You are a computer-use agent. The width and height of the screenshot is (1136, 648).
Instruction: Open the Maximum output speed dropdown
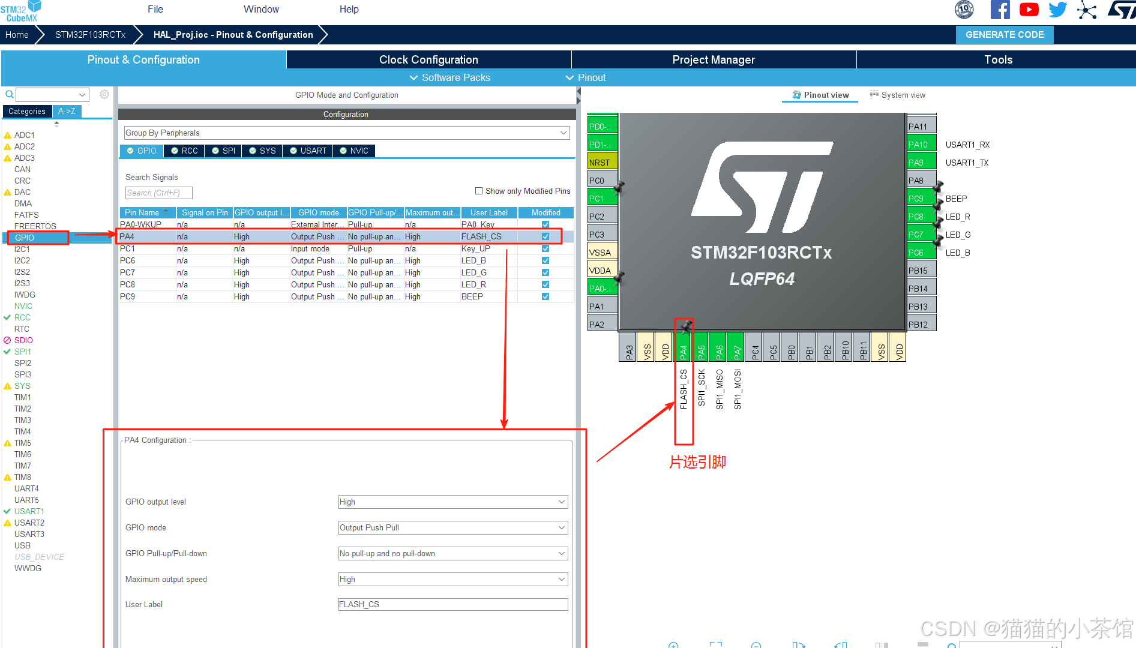coord(453,579)
